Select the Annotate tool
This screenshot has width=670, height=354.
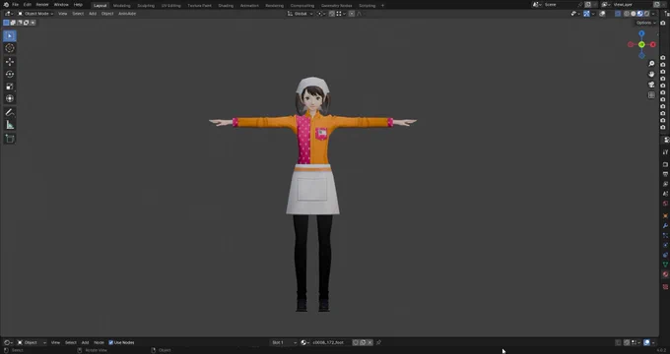pyautogui.click(x=10, y=113)
